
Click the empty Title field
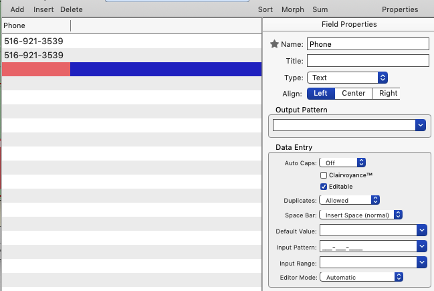coord(368,61)
